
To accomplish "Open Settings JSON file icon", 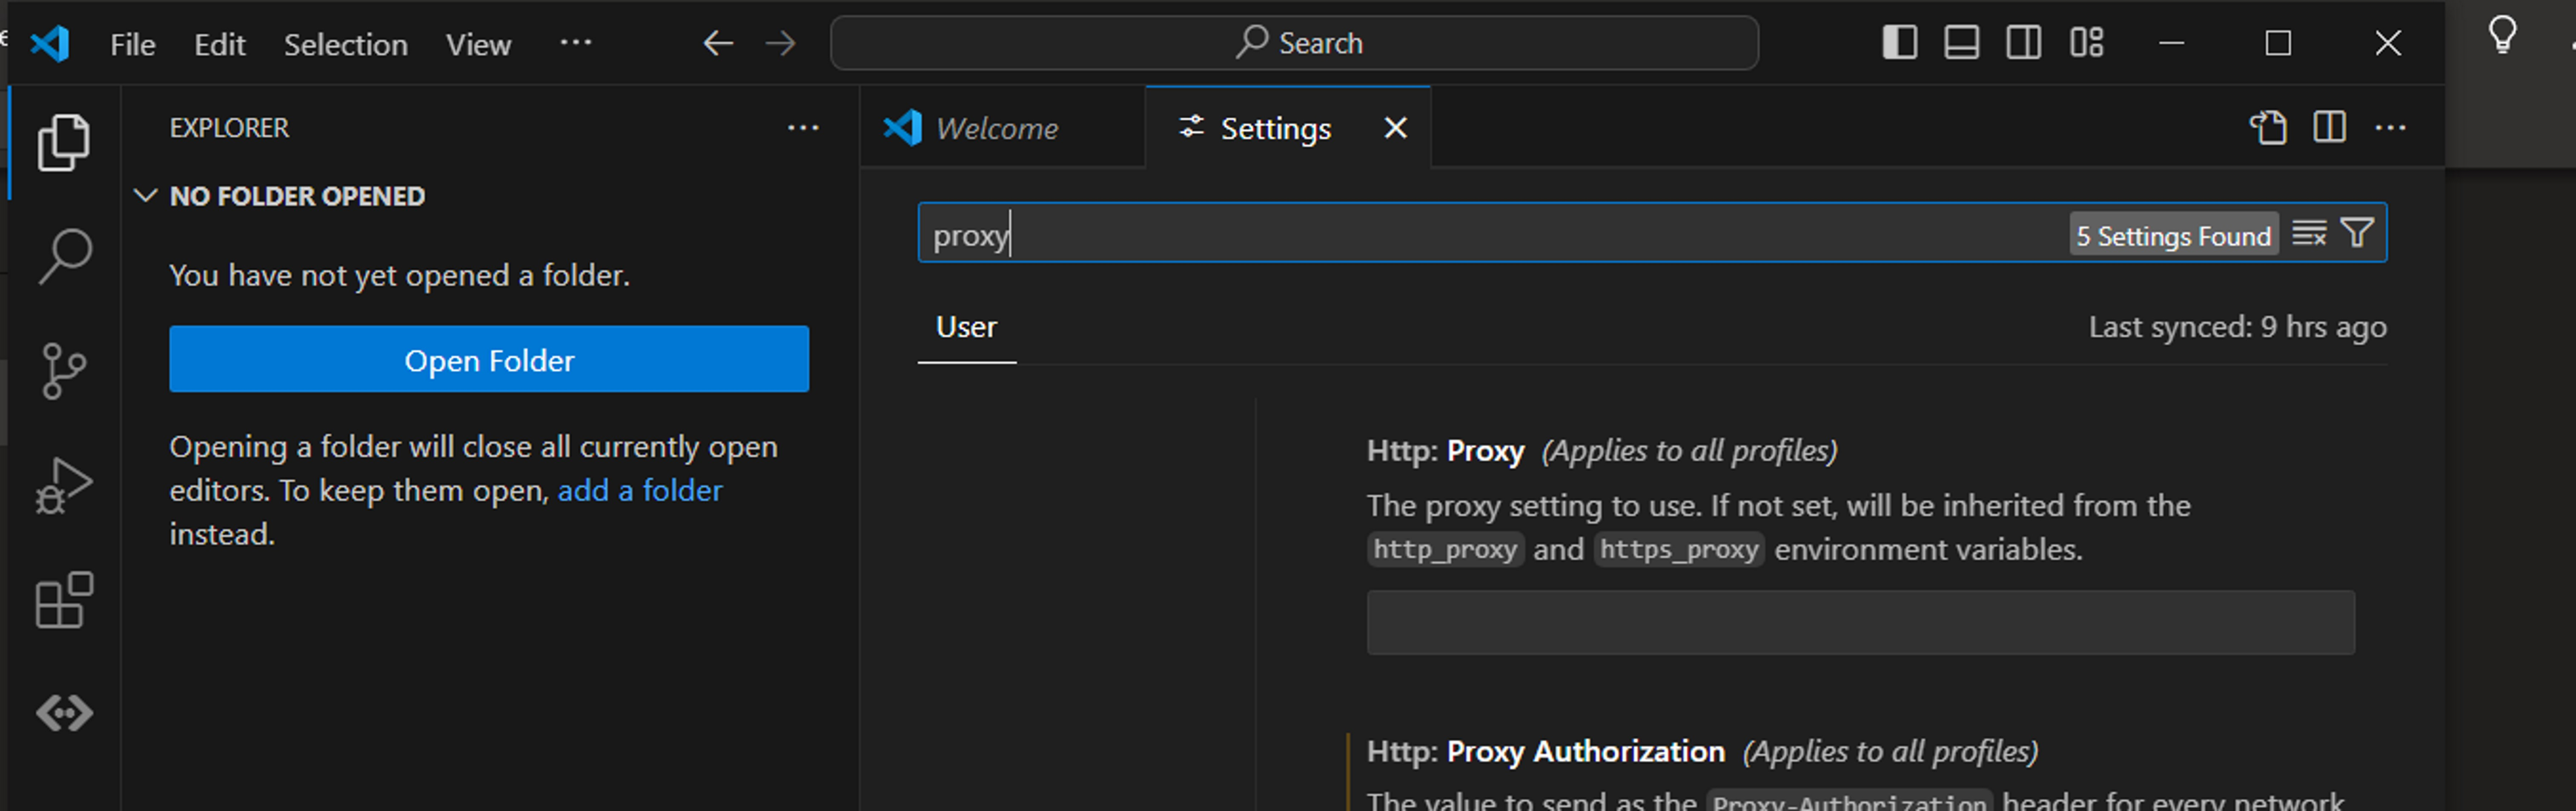I will click(x=2268, y=128).
